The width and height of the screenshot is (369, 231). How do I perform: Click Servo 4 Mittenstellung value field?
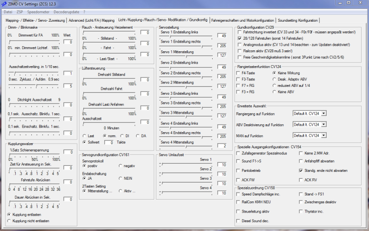[222, 146]
